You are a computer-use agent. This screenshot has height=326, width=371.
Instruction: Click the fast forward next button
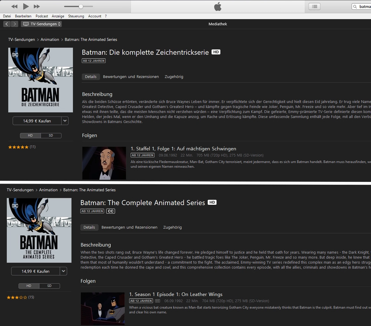[37, 6]
